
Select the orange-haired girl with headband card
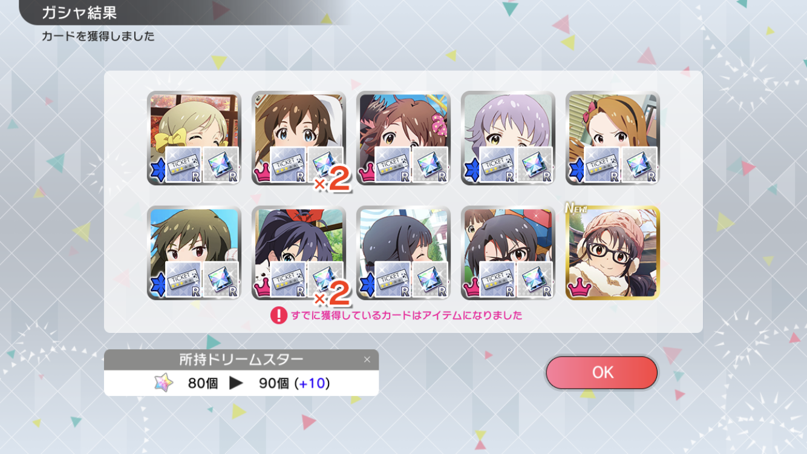pos(612,138)
